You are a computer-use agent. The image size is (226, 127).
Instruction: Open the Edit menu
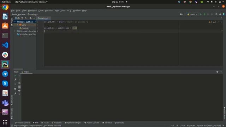tap(18, 11)
